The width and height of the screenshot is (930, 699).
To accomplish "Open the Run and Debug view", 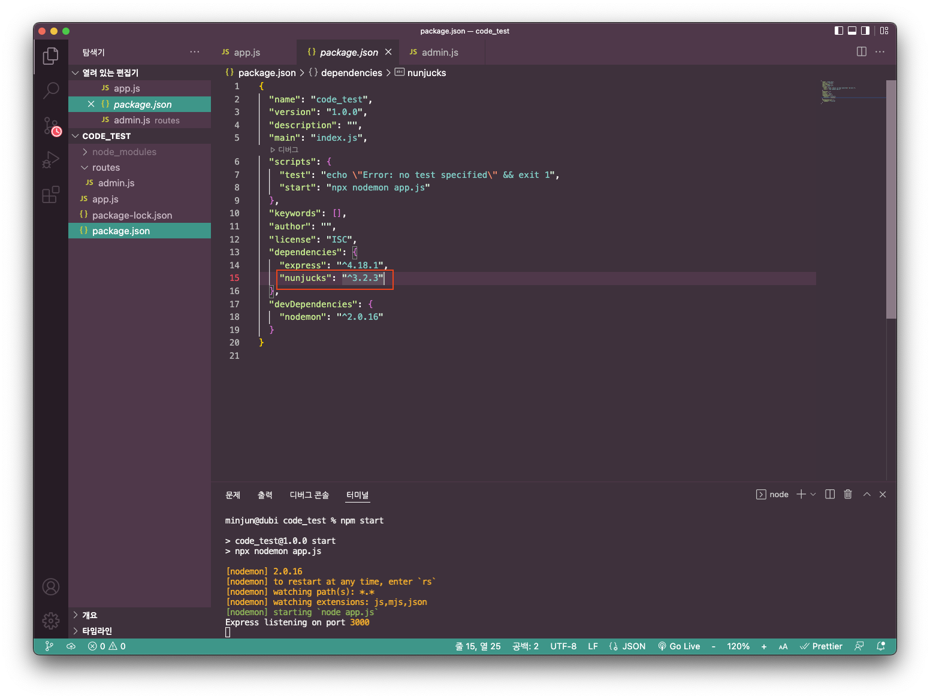I will point(51,160).
